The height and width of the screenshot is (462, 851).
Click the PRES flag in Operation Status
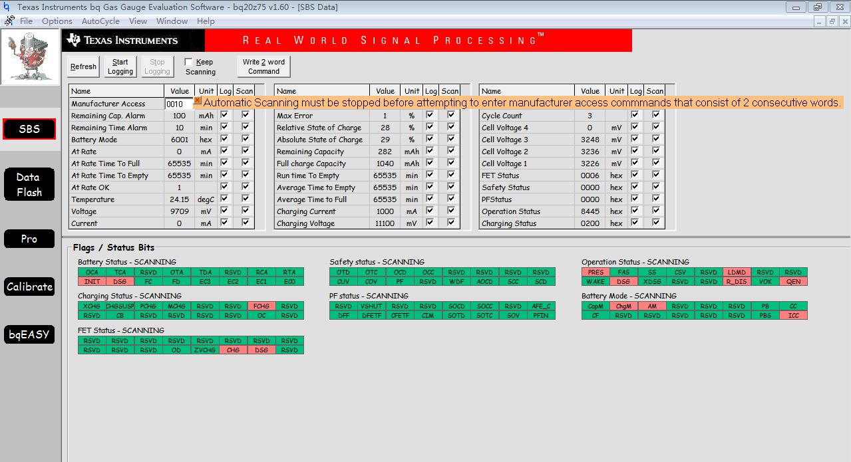click(596, 273)
